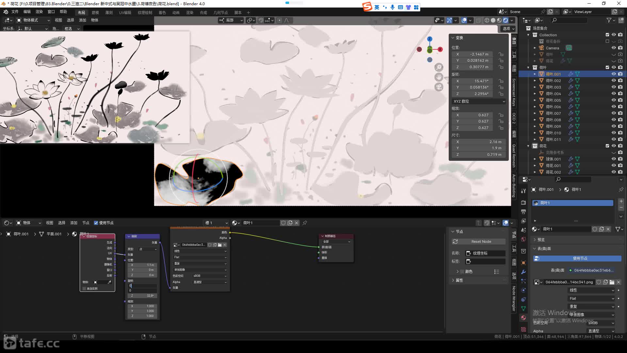Switch to the 着色 shading workspace tab
Screen dimensions: 627x353
162,12
